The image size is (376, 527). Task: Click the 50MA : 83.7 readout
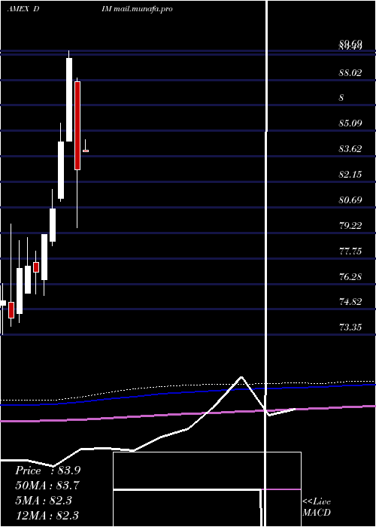[47, 486]
